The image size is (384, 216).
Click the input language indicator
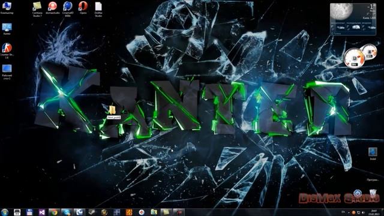click(343, 212)
